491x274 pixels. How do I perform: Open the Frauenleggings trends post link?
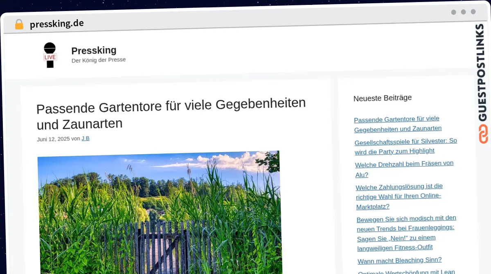(x=406, y=233)
